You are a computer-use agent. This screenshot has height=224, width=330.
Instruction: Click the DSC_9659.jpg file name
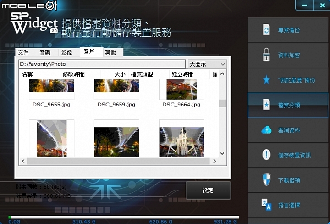(116, 105)
